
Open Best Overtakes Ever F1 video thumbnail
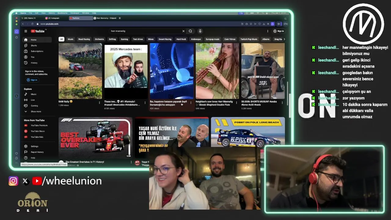pos(95,138)
